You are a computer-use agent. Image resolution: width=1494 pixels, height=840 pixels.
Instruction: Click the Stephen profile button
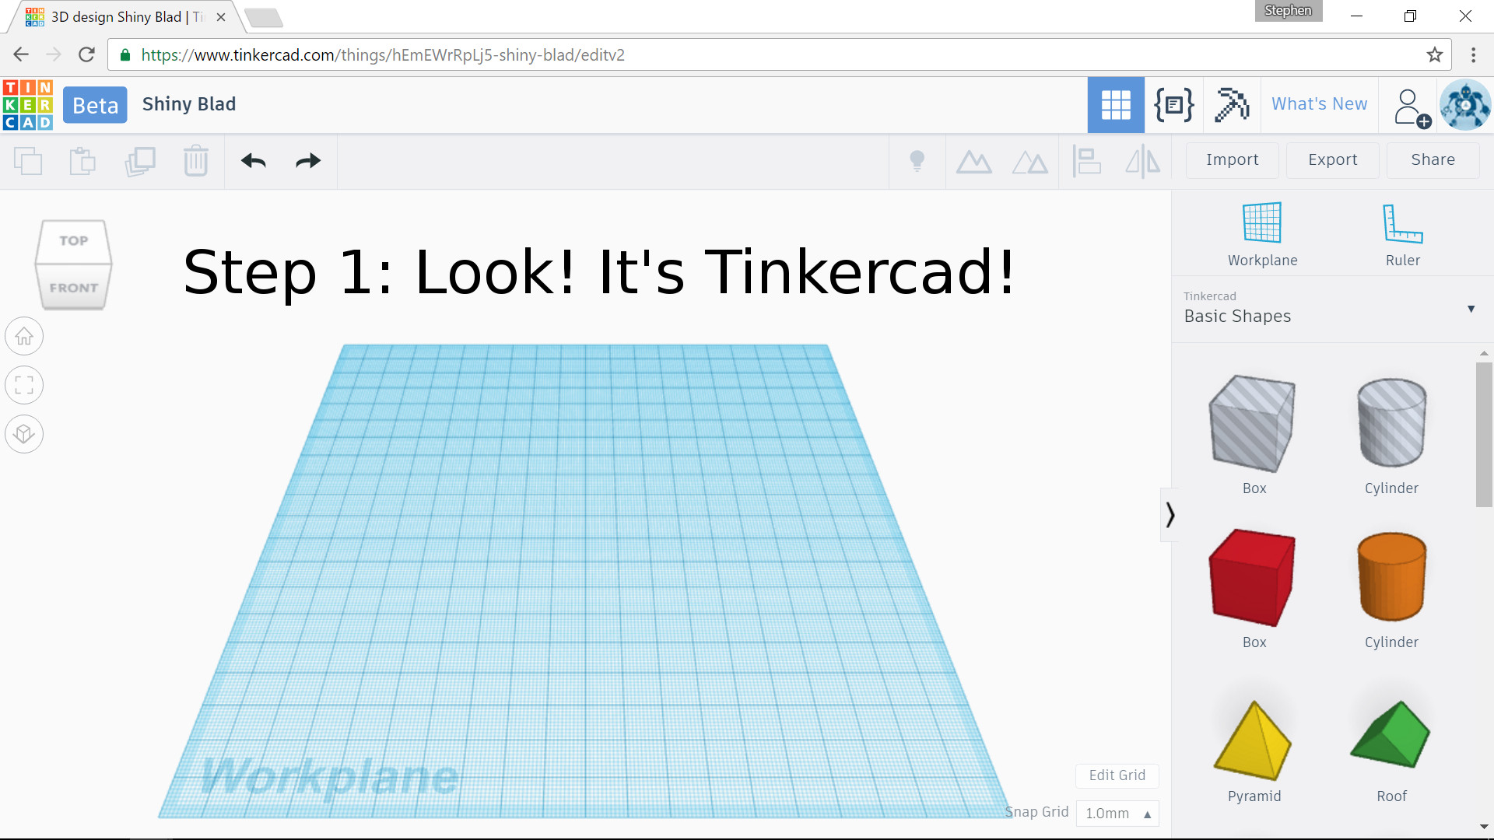pyautogui.click(x=1288, y=11)
